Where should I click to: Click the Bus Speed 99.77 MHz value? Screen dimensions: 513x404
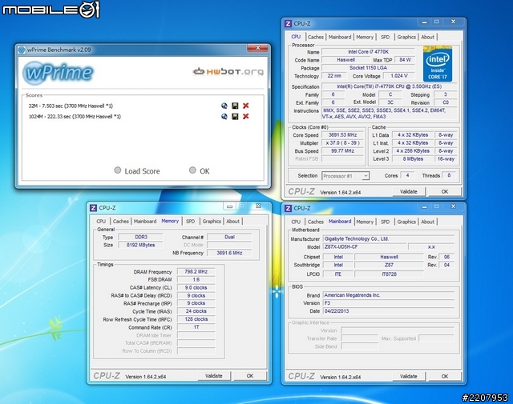pos(342,151)
